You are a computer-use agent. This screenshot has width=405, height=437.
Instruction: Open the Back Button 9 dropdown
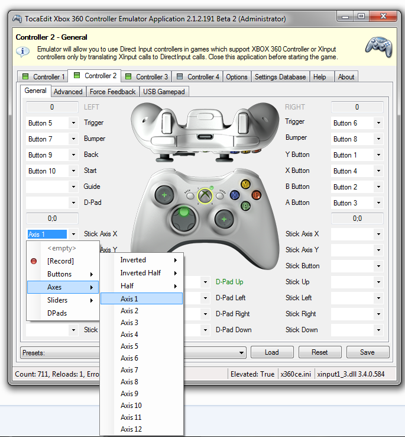coord(73,155)
